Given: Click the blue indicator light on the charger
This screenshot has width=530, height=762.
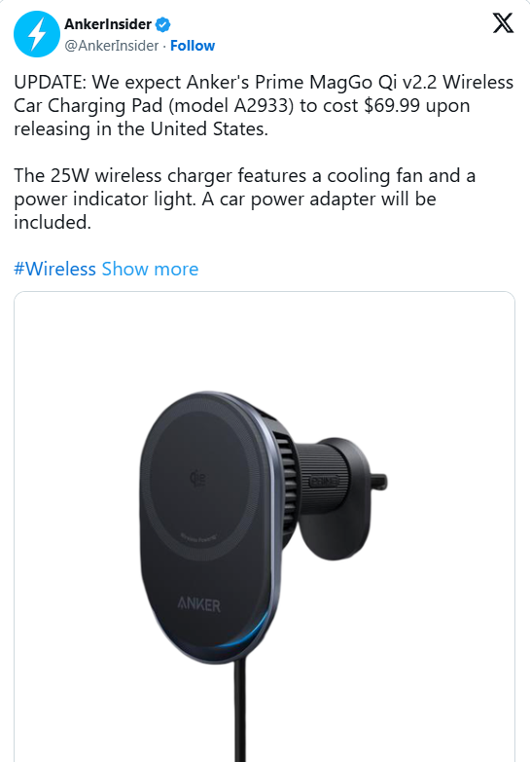Looking at the screenshot, I should 248,634.
